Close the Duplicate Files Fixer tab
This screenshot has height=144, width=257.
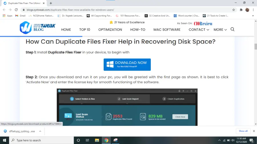44,3
